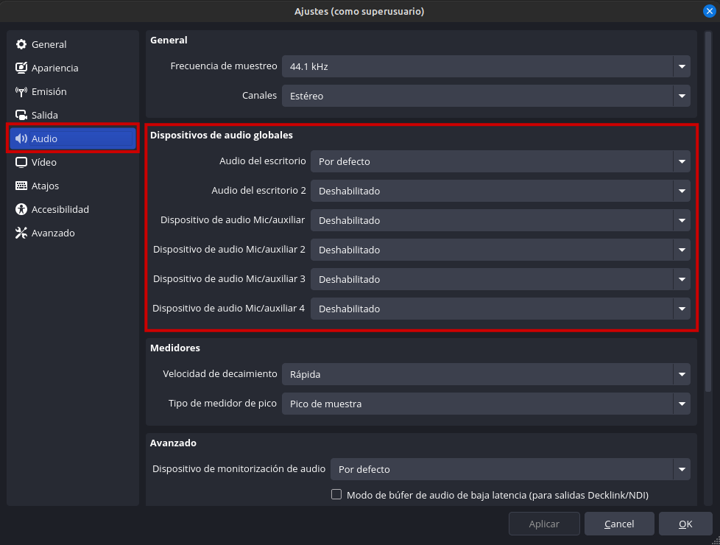This screenshot has height=545, width=720.
Task: Click the General gear icon in sidebar
Action: coord(21,44)
